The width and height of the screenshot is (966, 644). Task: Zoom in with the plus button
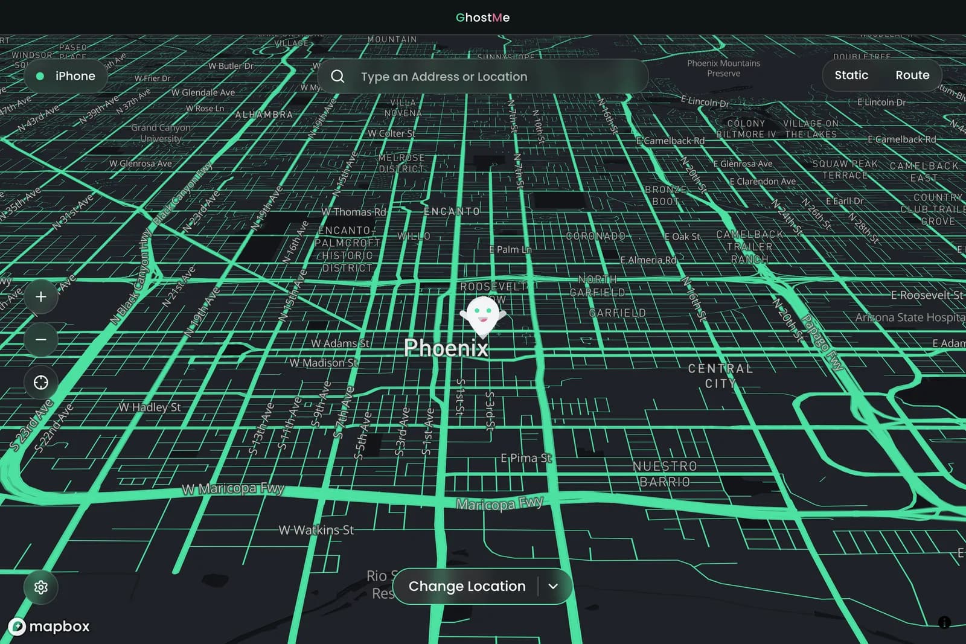tap(41, 296)
